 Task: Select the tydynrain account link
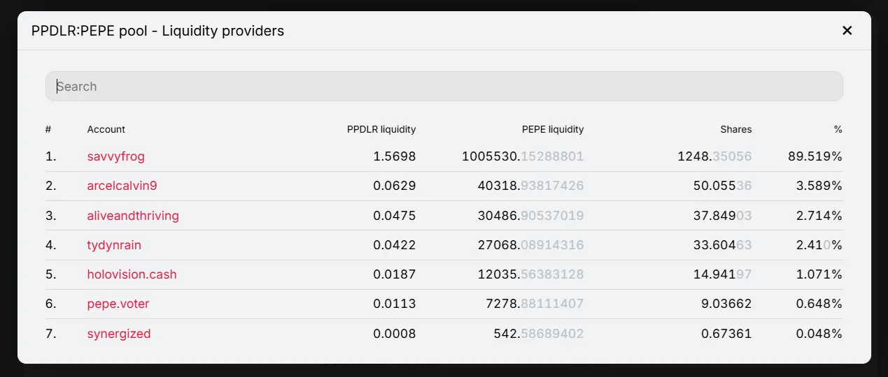coord(114,245)
